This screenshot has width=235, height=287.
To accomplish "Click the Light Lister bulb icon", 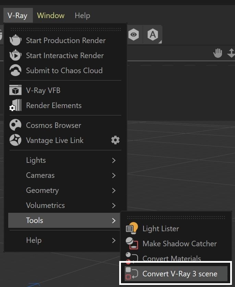I will (x=132, y=228).
